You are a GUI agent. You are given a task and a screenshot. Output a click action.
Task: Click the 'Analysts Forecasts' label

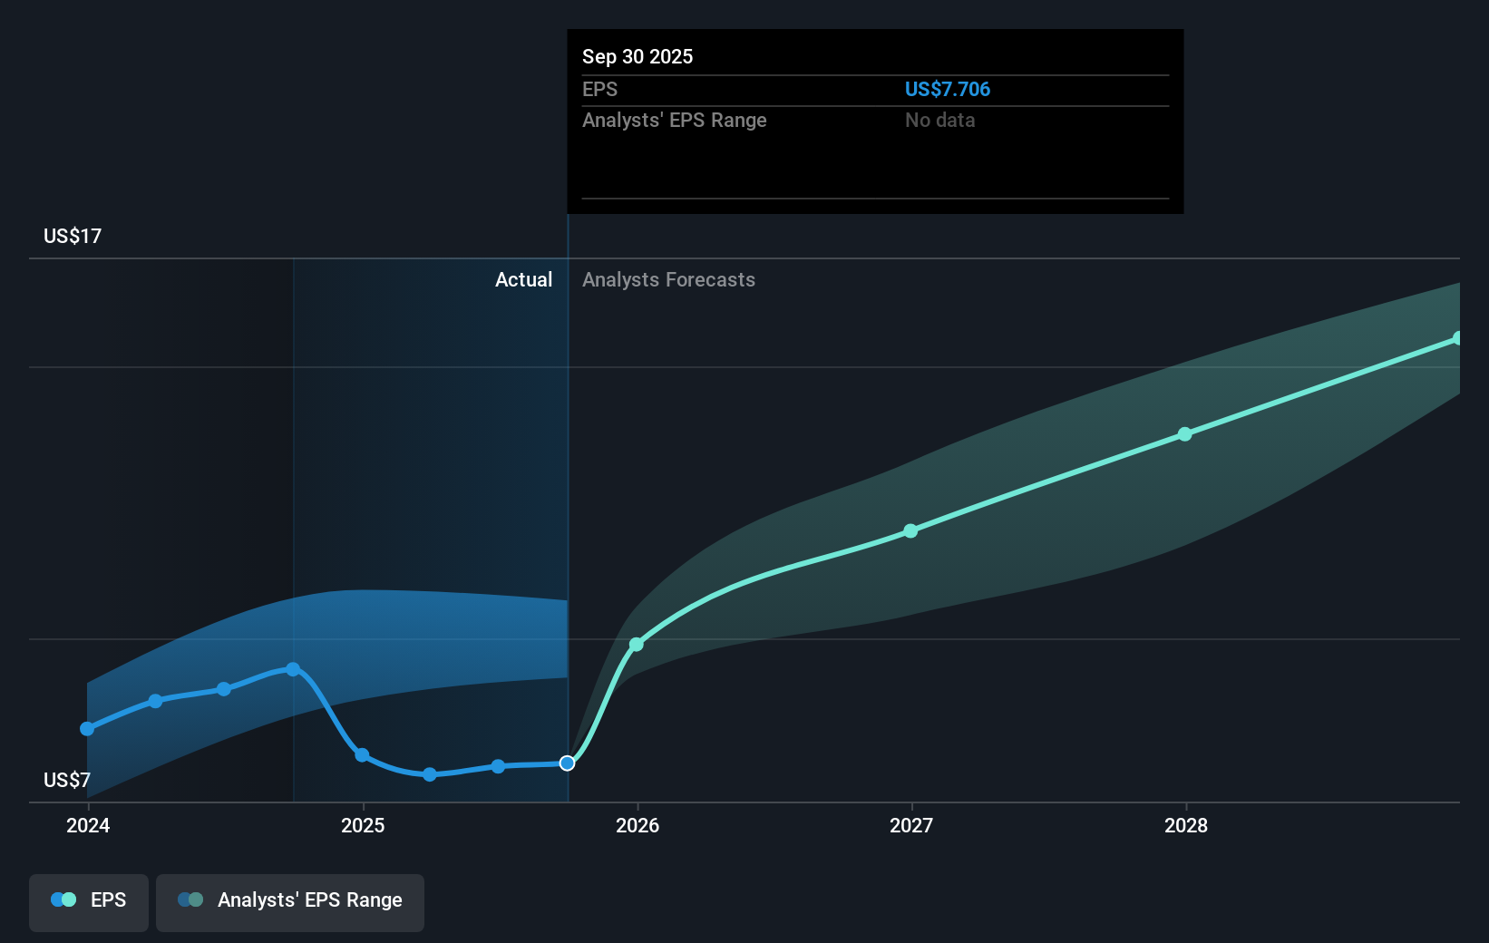(x=668, y=279)
